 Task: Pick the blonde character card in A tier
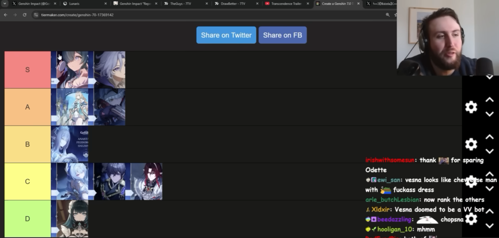[x=70, y=107]
